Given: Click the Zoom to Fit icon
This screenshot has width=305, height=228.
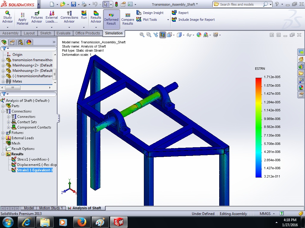Looking at the screenshot, I should click(x=142, y=35).
